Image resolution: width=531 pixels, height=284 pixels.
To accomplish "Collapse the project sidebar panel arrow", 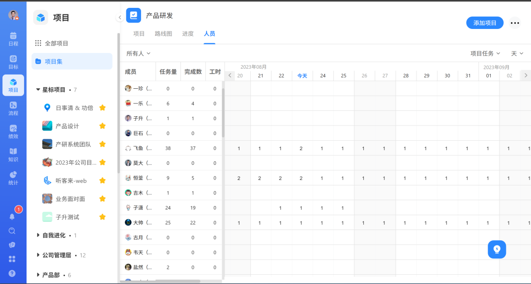I will (120, 17).
